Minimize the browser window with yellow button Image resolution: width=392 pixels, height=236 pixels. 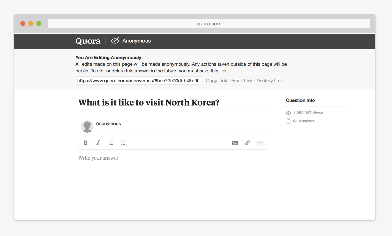31,23
